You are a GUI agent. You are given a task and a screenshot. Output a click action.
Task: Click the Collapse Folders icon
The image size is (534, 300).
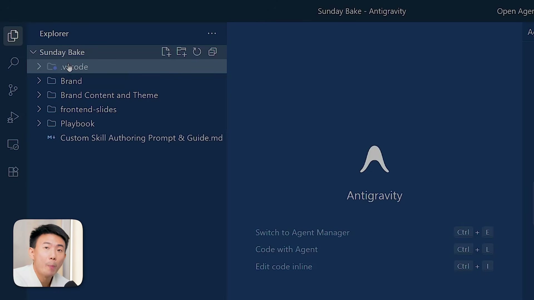pyautogui.click(x=212, y=52)
